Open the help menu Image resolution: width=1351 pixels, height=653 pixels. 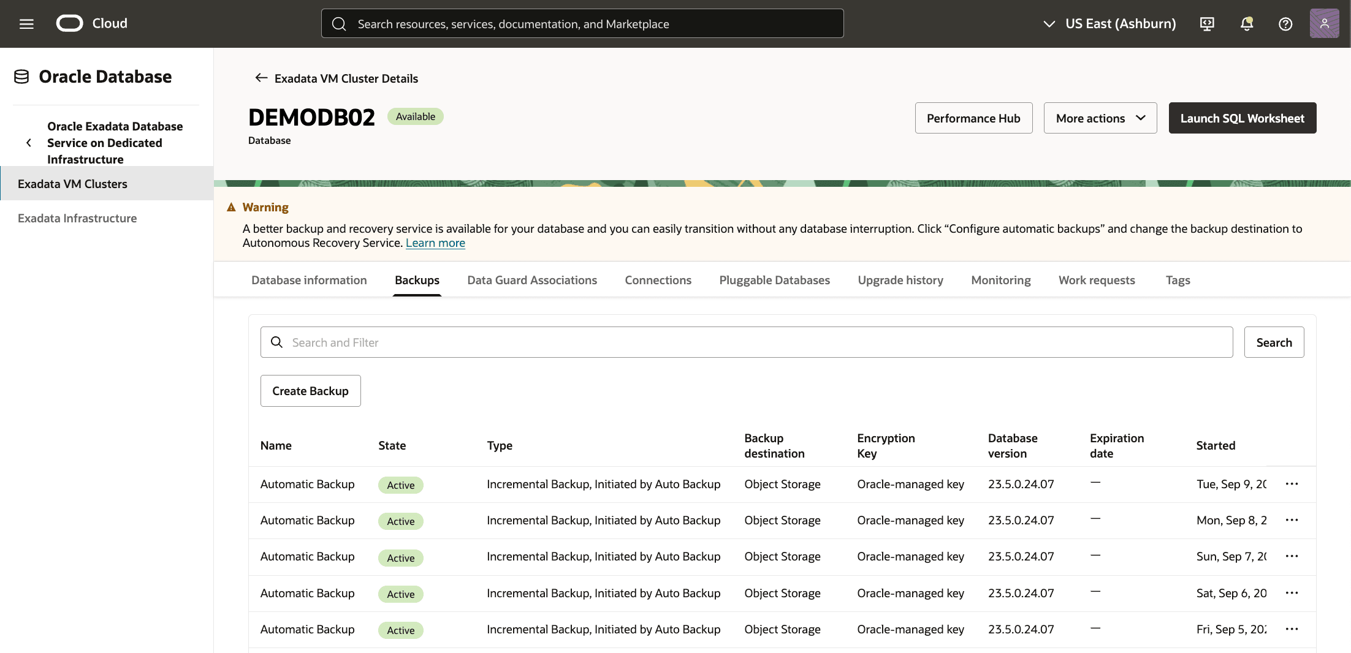[x=1285, y=23]
